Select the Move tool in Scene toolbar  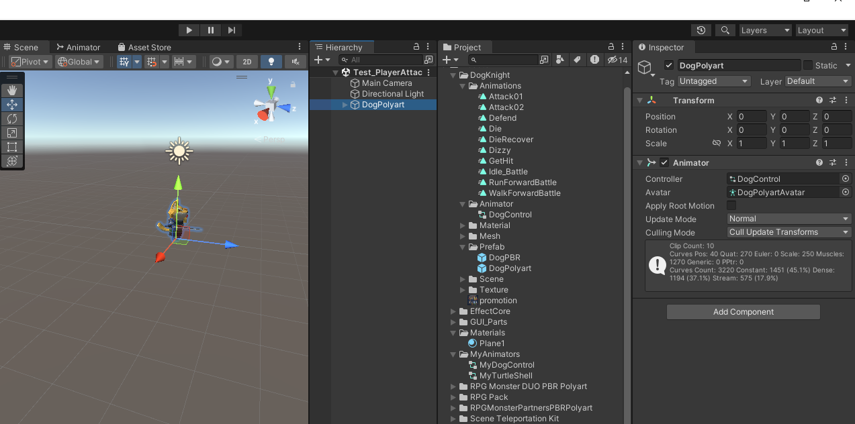[12, 105]
